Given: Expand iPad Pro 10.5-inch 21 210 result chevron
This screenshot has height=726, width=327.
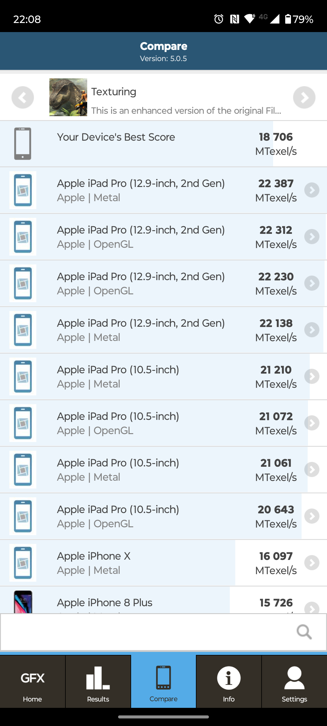Looking at the screenshot, I should tap(312, 377).
